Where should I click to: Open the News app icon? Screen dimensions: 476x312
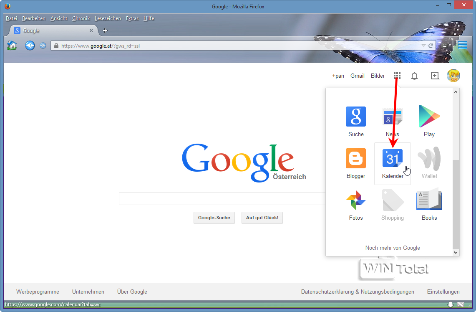[392, 117]
